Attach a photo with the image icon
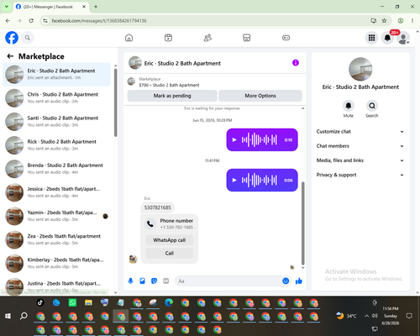 [142, 281]
